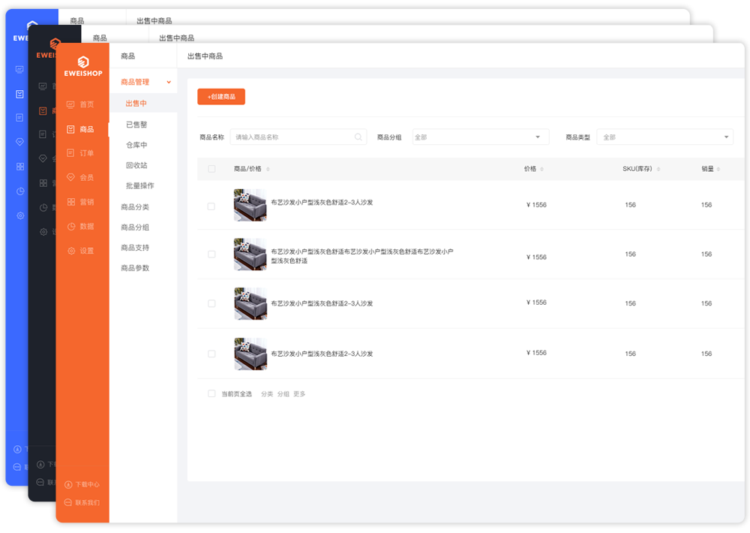750x533 pixels.
Task: Check the long-title second product row checkbox
Action: (211, 254)
